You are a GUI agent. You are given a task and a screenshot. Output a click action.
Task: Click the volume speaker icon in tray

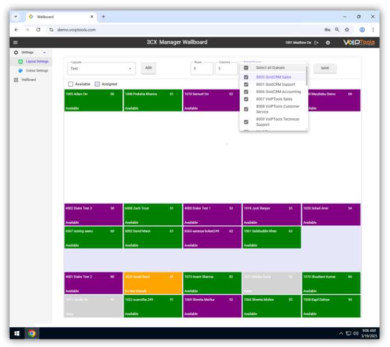click(355, 333)
